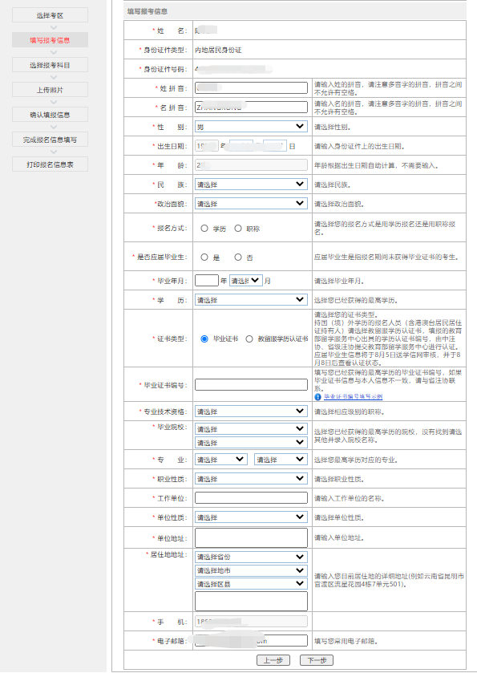
Task: Select the 学历 radio button for 报名方式
Action: 204,229
